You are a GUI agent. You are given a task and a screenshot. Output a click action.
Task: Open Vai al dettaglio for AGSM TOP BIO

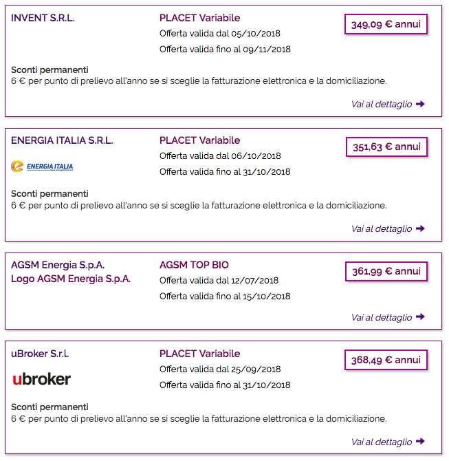coord(388,317)
